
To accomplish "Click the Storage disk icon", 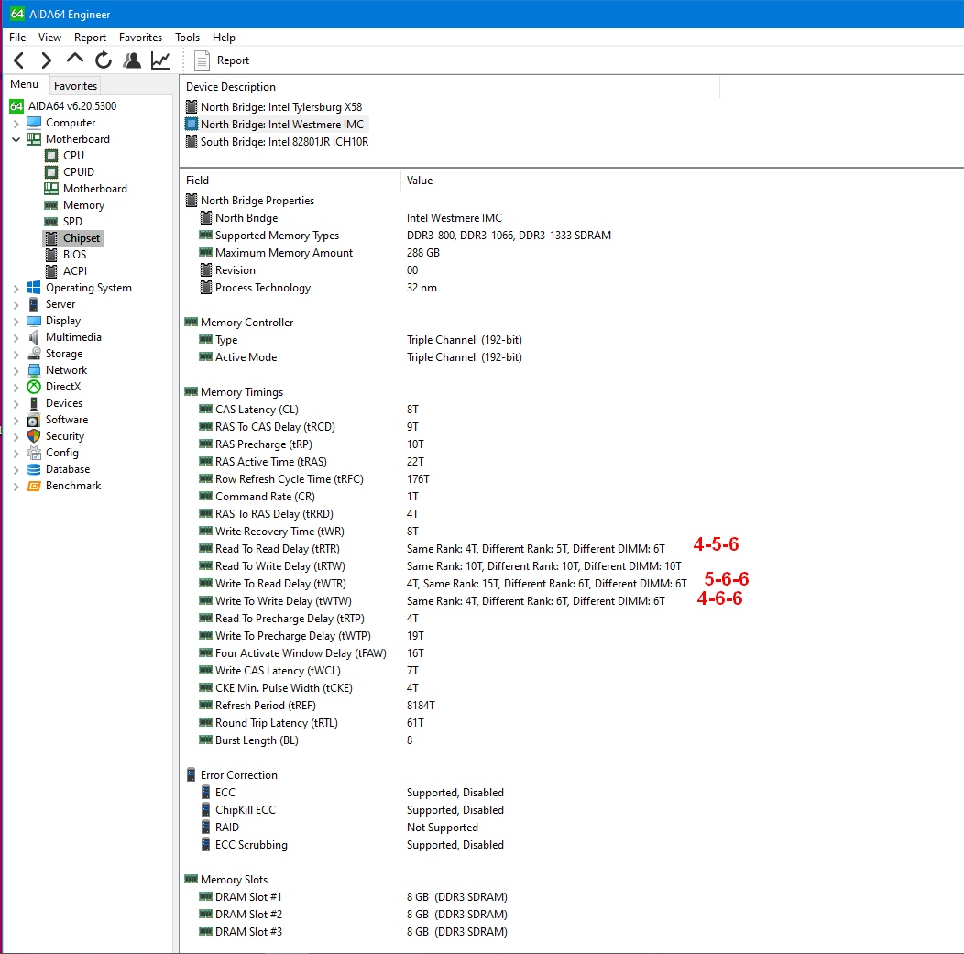I will (34, 354).
